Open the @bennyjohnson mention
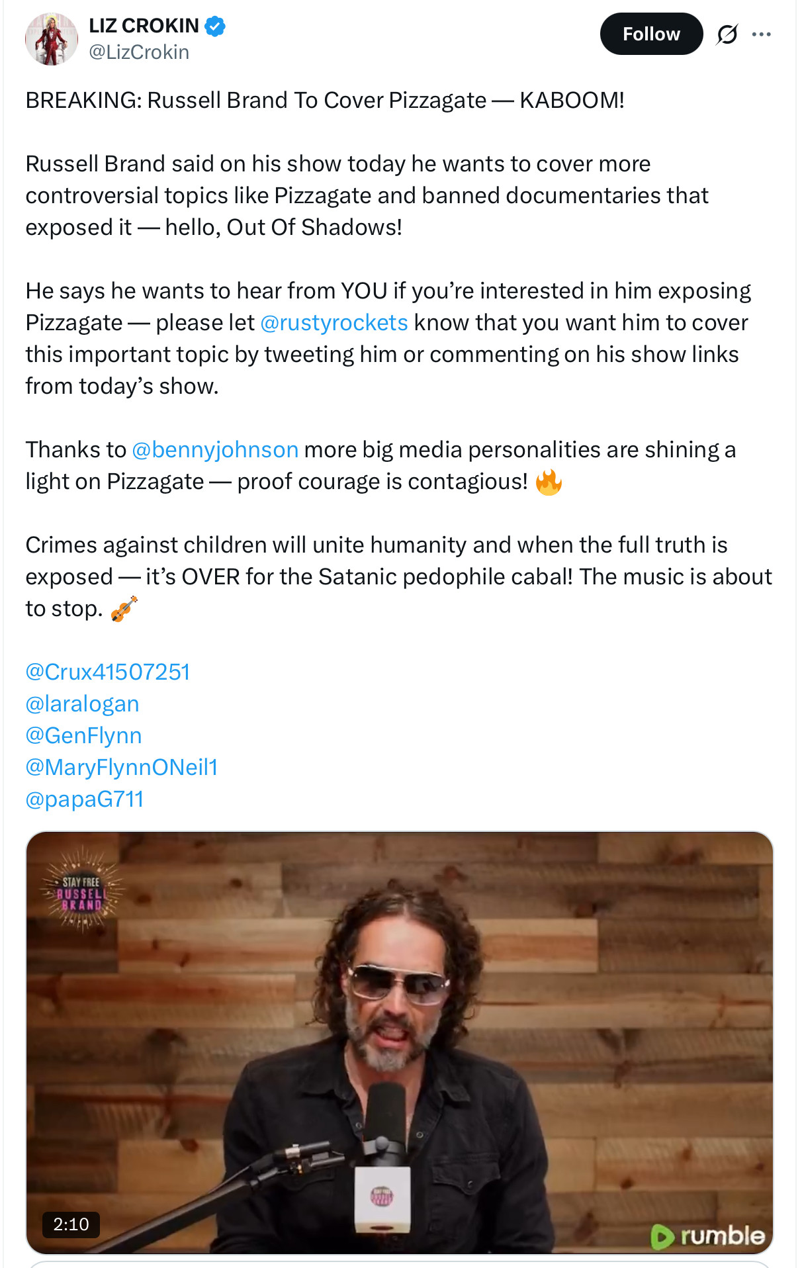 coord(215,450)
